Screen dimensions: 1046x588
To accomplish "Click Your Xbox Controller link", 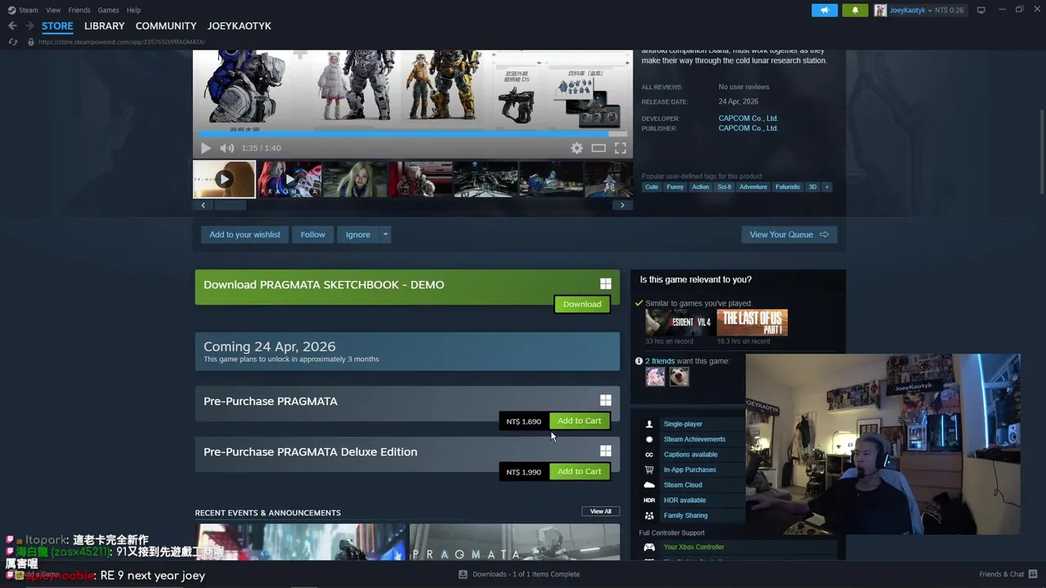I will point(694,547).
